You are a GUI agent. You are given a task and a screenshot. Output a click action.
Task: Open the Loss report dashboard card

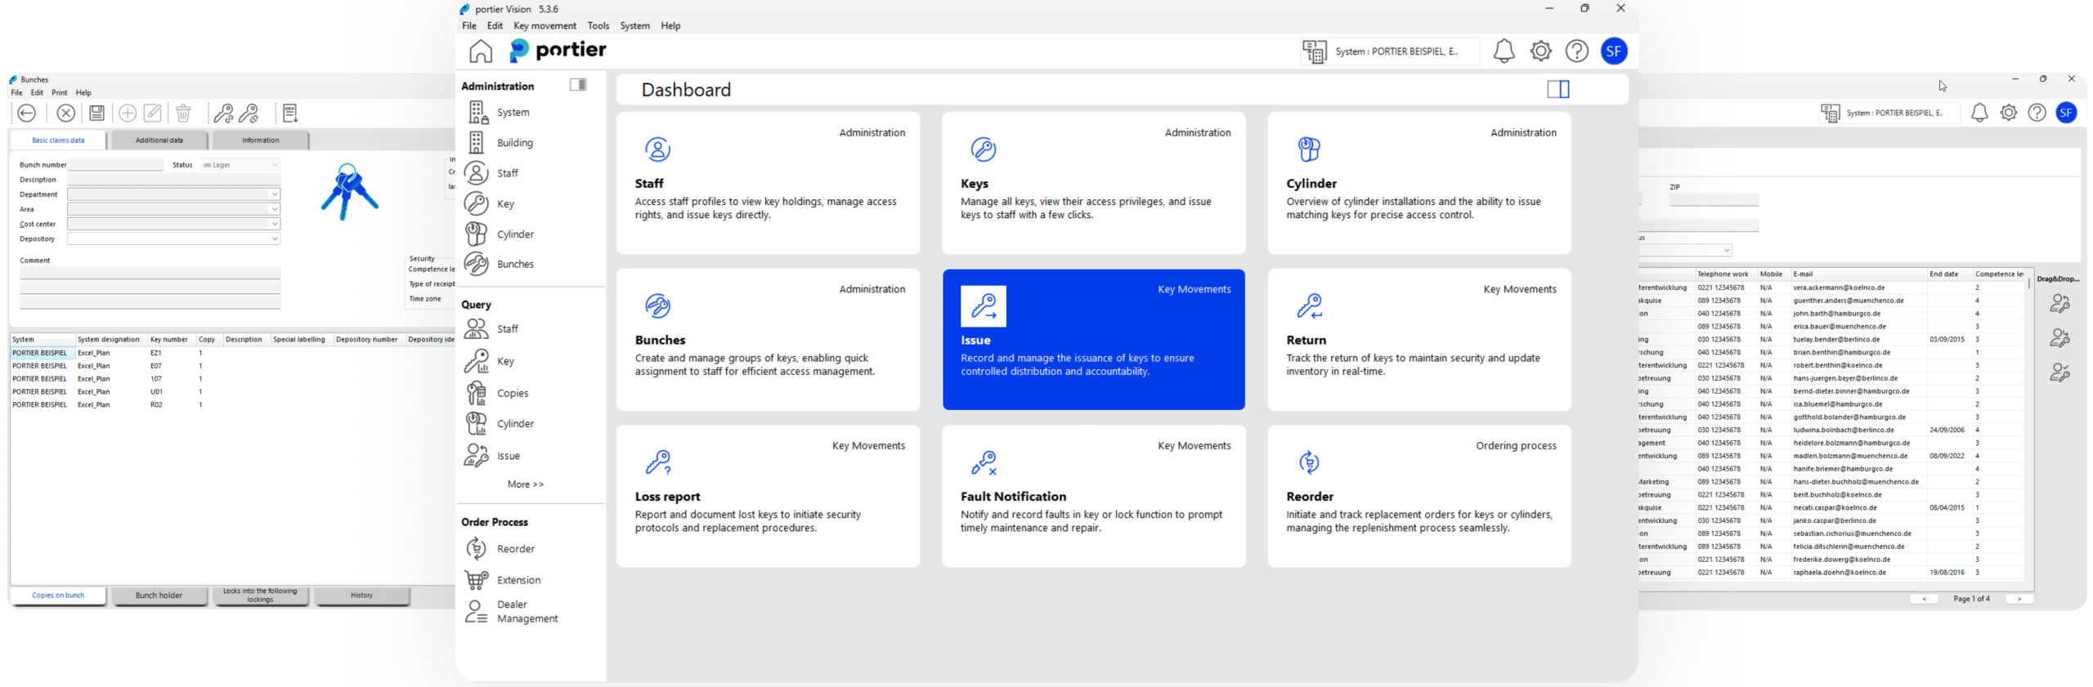768,496
